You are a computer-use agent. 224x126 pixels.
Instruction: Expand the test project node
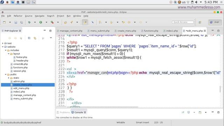3,43
